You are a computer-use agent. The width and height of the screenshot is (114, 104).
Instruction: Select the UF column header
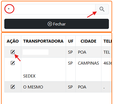pos(71,41)
